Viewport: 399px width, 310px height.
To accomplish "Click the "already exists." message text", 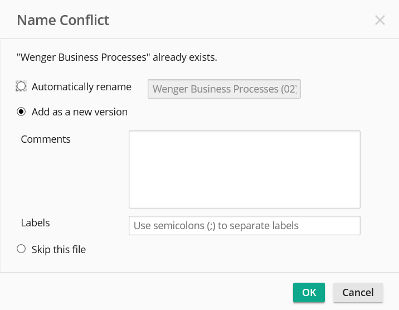I will pos(185,57).
